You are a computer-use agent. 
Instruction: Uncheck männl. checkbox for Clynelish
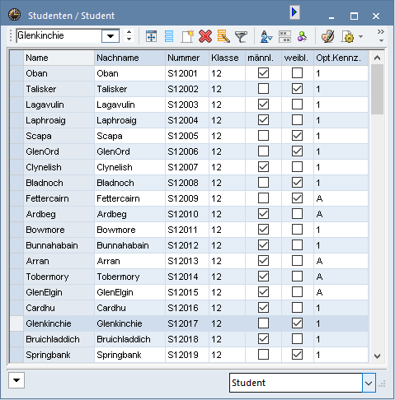click(x=263, y=167)
